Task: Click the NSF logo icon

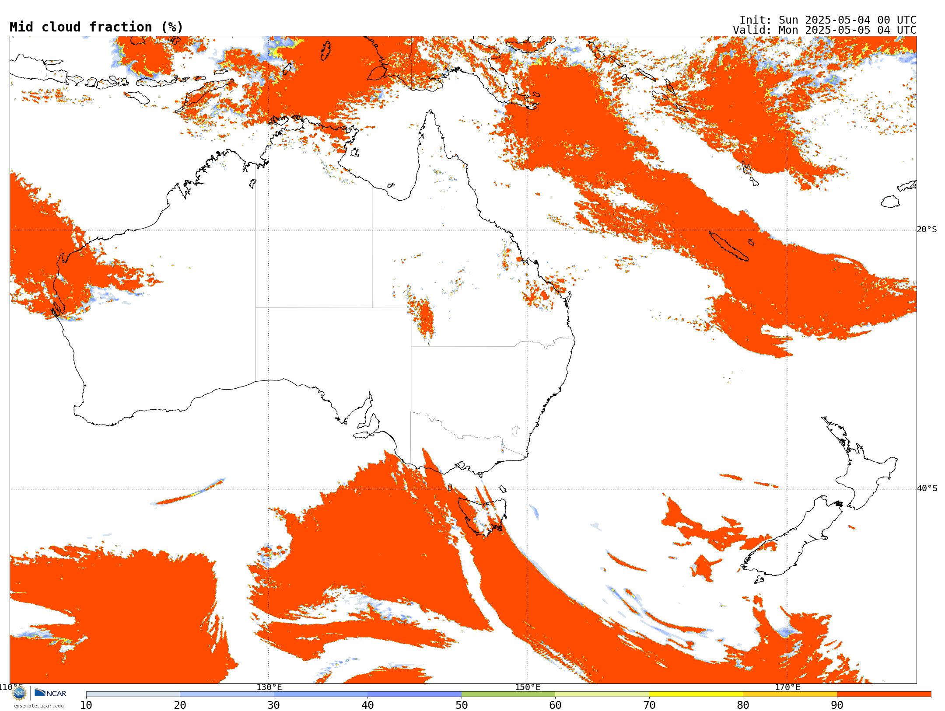Action: pyautogui.click(x=19, y=693)
